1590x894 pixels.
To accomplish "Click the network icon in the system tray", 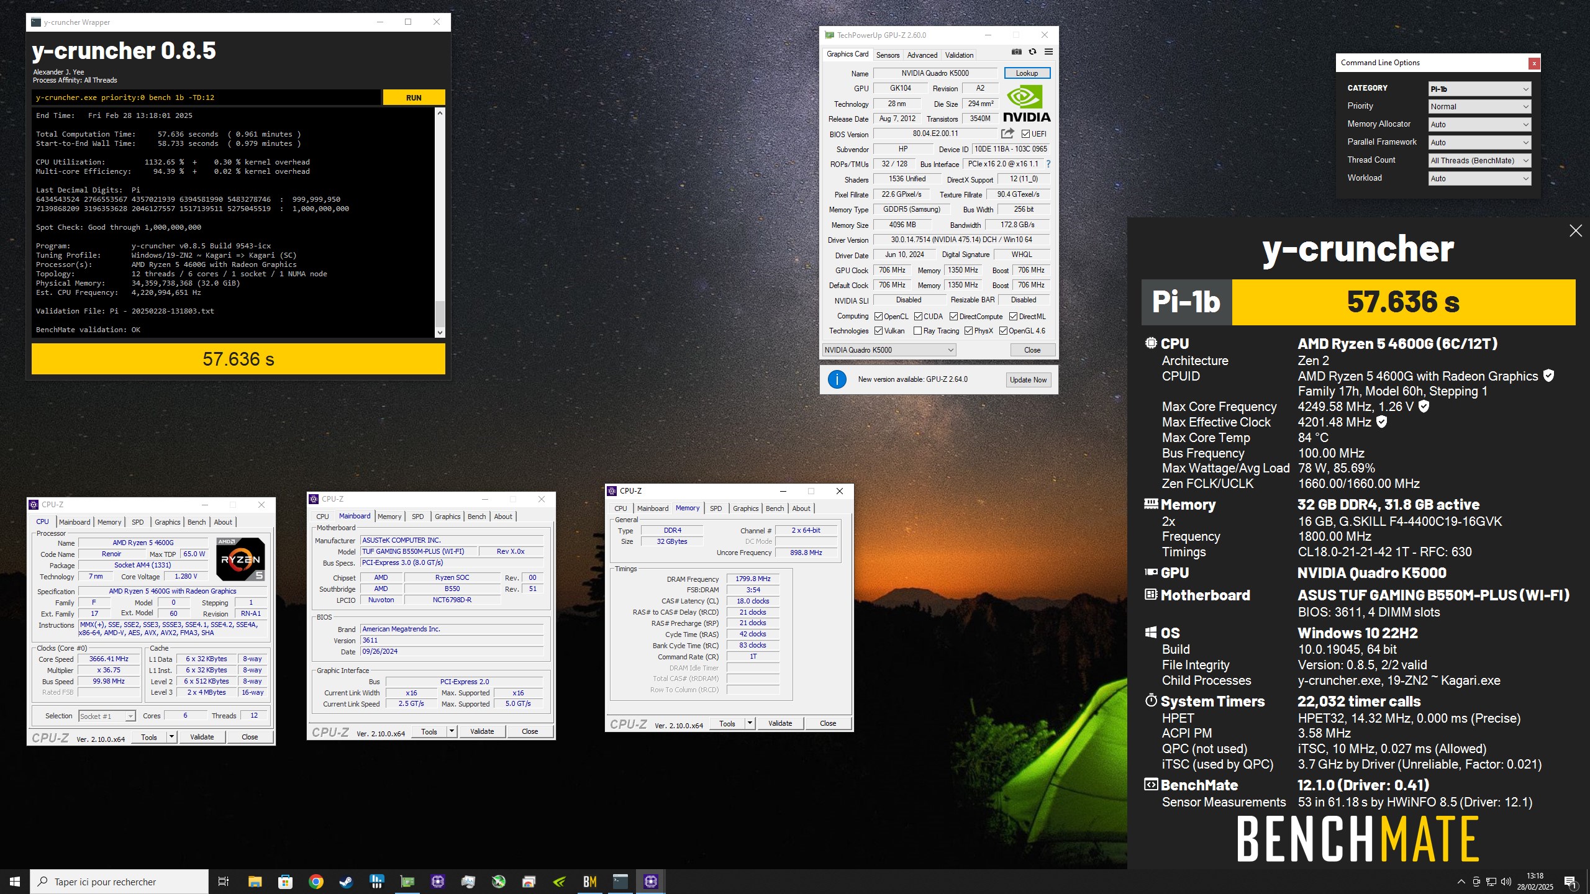I will (1491, 882).
